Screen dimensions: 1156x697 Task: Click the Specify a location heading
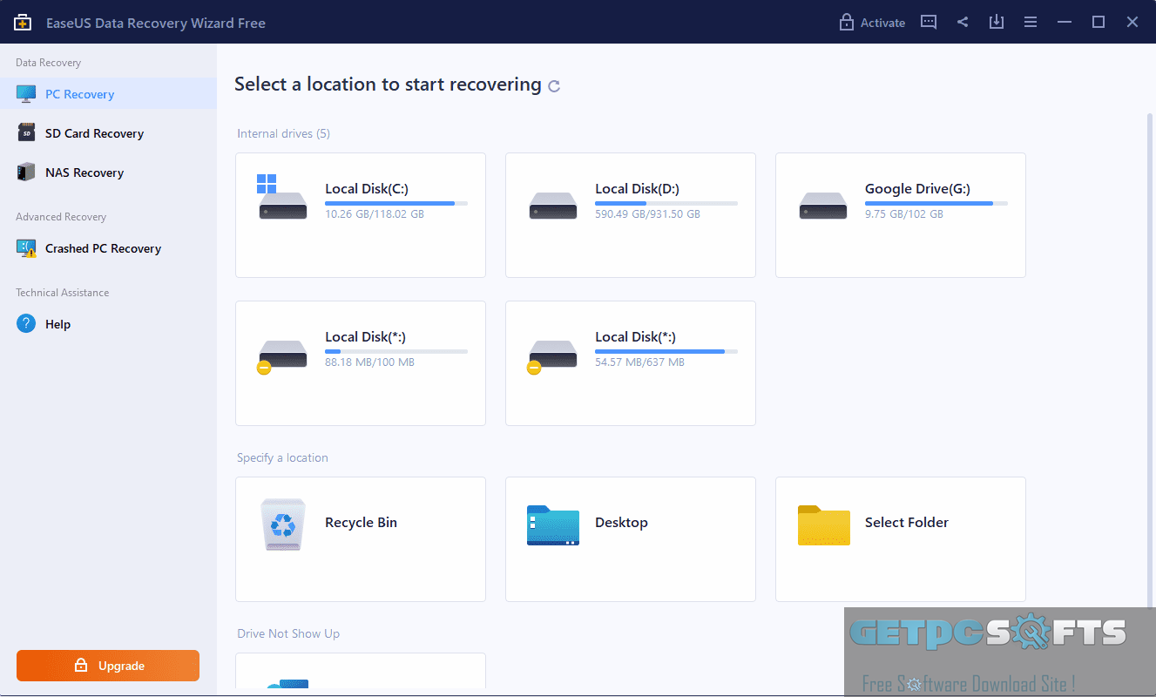282,457
